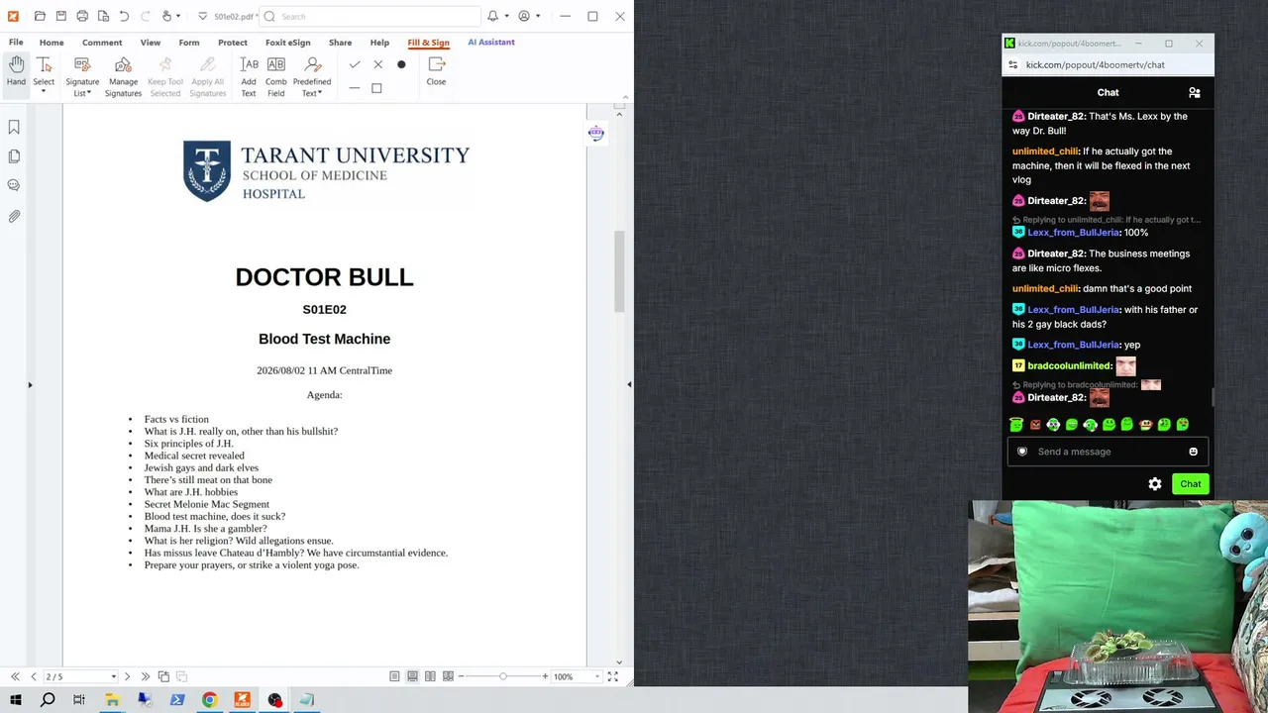
Task: Click the Send a message chat field
Action: click(1108, 452)
